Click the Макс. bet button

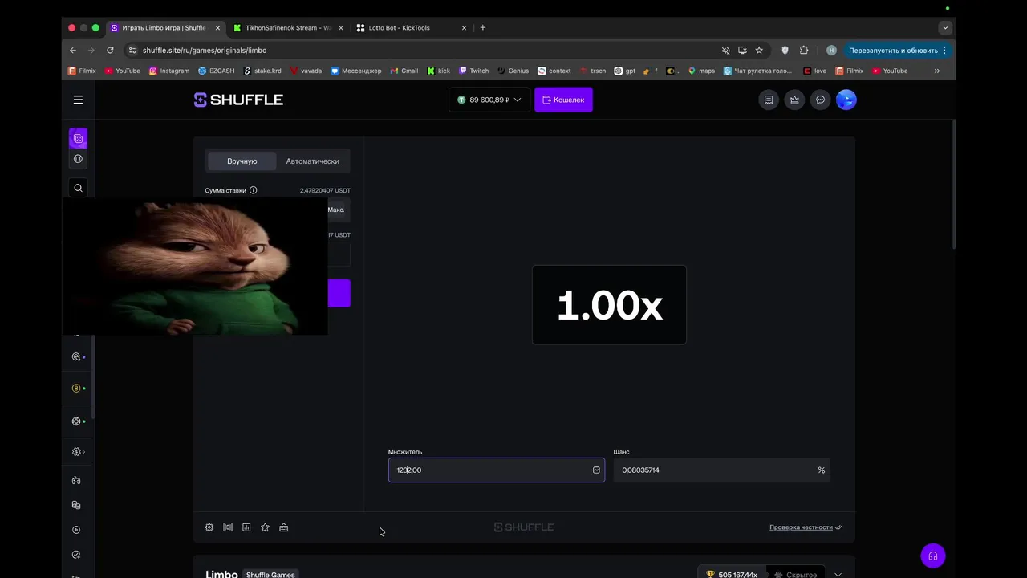click(x=336, y=210)
